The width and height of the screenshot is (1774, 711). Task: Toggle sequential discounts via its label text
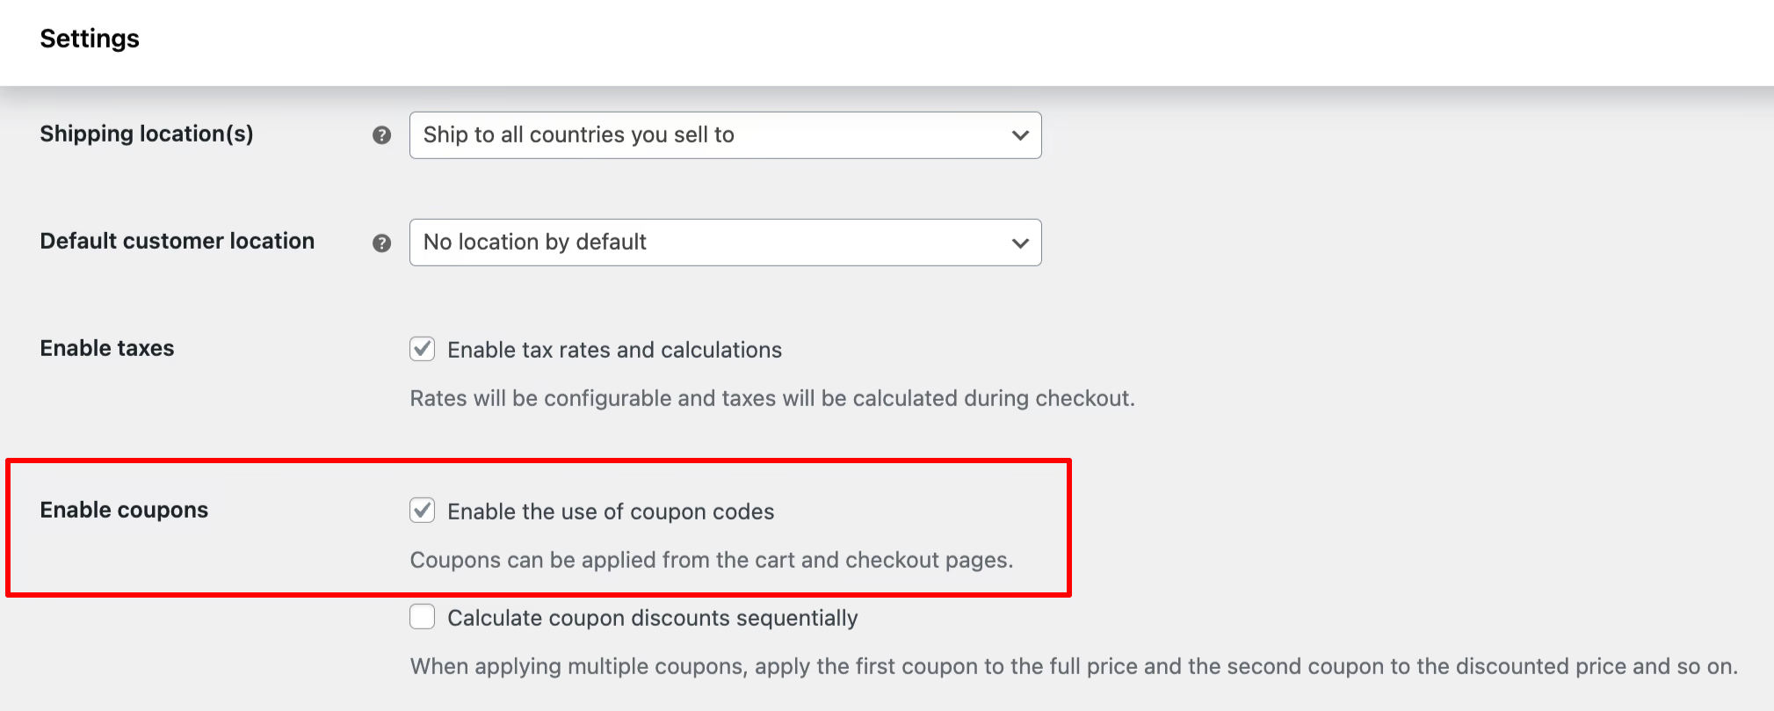653,617
